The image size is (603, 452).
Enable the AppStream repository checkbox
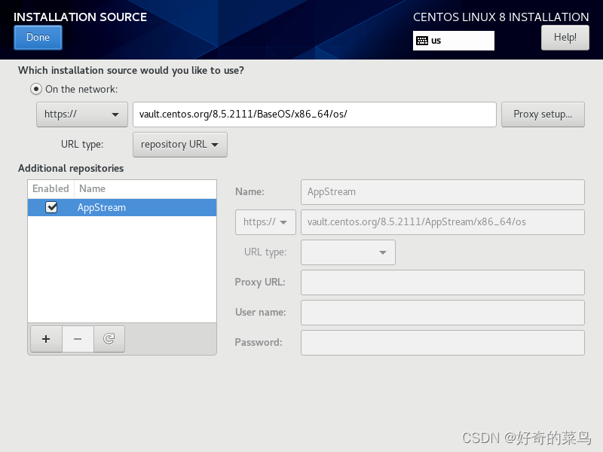(50, 207)
